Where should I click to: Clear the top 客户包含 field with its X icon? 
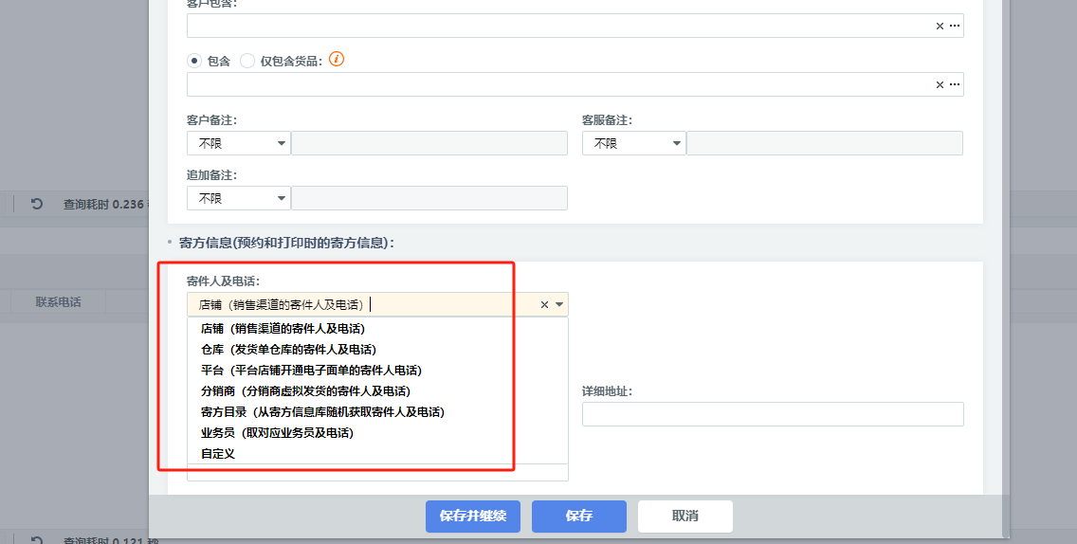[940, 27]
